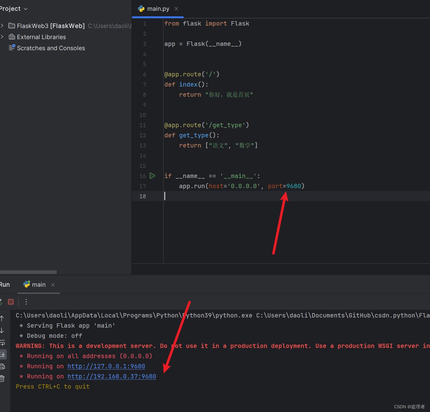Click the 'Debug mode: off' console line

[x=51, y=336]
